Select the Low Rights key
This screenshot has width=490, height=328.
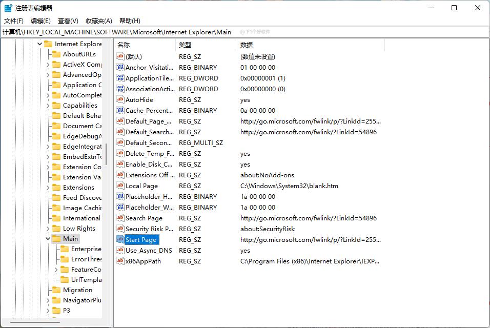pyautogui.click(x=79, y=228)
